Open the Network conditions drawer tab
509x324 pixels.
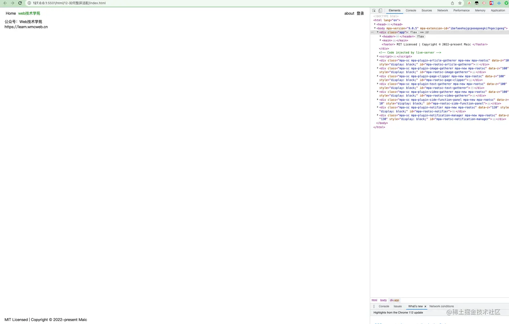(x=441, y=306)
